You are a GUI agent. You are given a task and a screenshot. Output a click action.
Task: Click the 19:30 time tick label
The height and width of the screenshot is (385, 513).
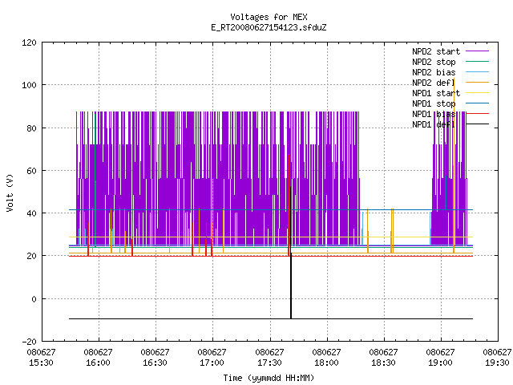click(497, 363)
